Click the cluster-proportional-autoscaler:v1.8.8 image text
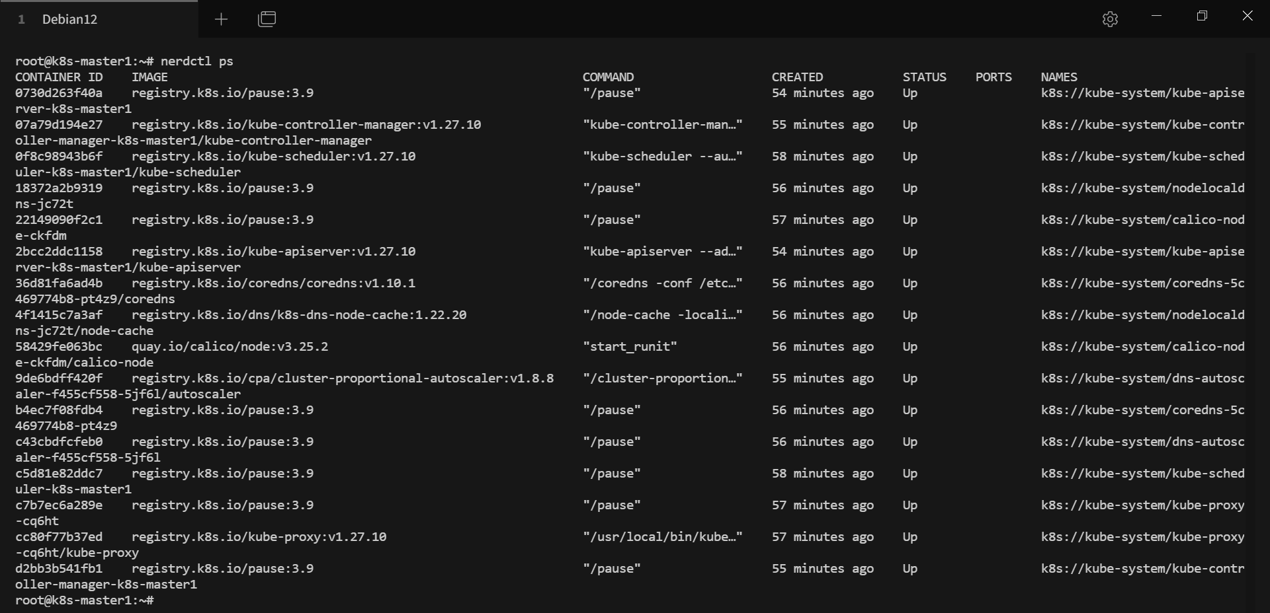Screen dimensions: 1270x613 coord(343,379)
